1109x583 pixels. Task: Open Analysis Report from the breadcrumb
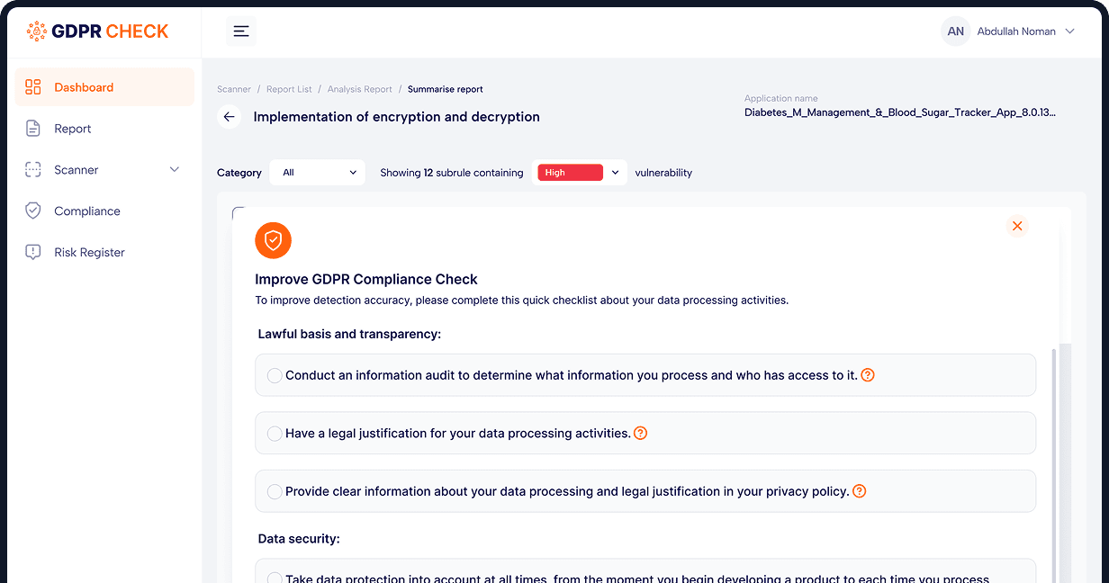pyautogui.click(x=359, y=89)
